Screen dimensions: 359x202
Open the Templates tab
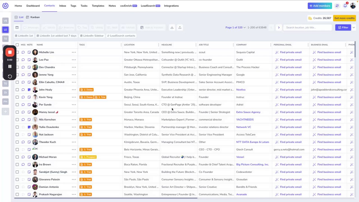pyautogui.click(x=98, y=6)
